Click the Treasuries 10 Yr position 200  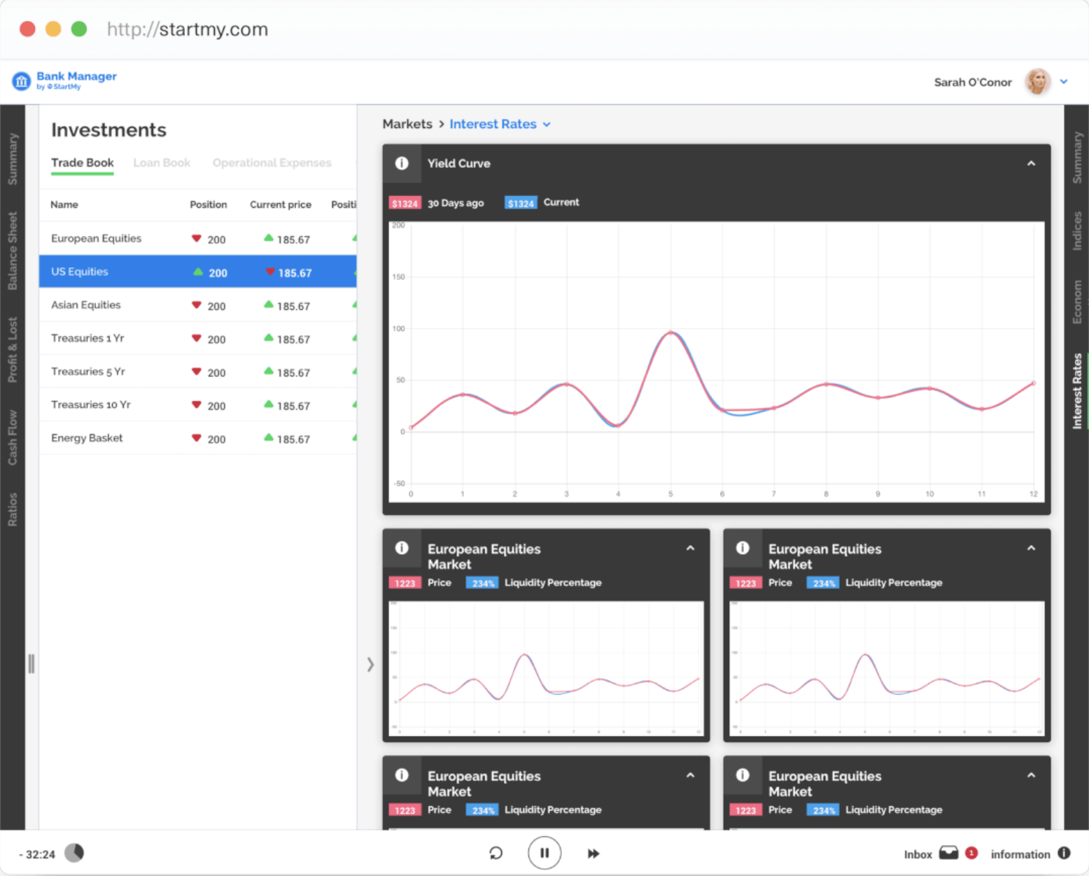tap(216, 406)
